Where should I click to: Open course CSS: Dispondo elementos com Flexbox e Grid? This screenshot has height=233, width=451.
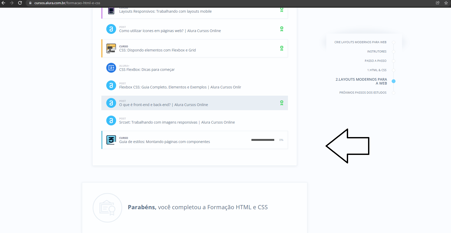tap(157, 50)
